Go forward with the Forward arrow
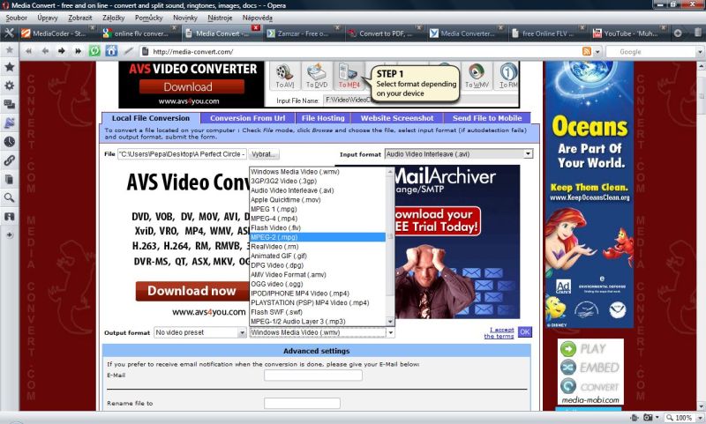Viewport: 706px width, 424px height. (62, 51)
